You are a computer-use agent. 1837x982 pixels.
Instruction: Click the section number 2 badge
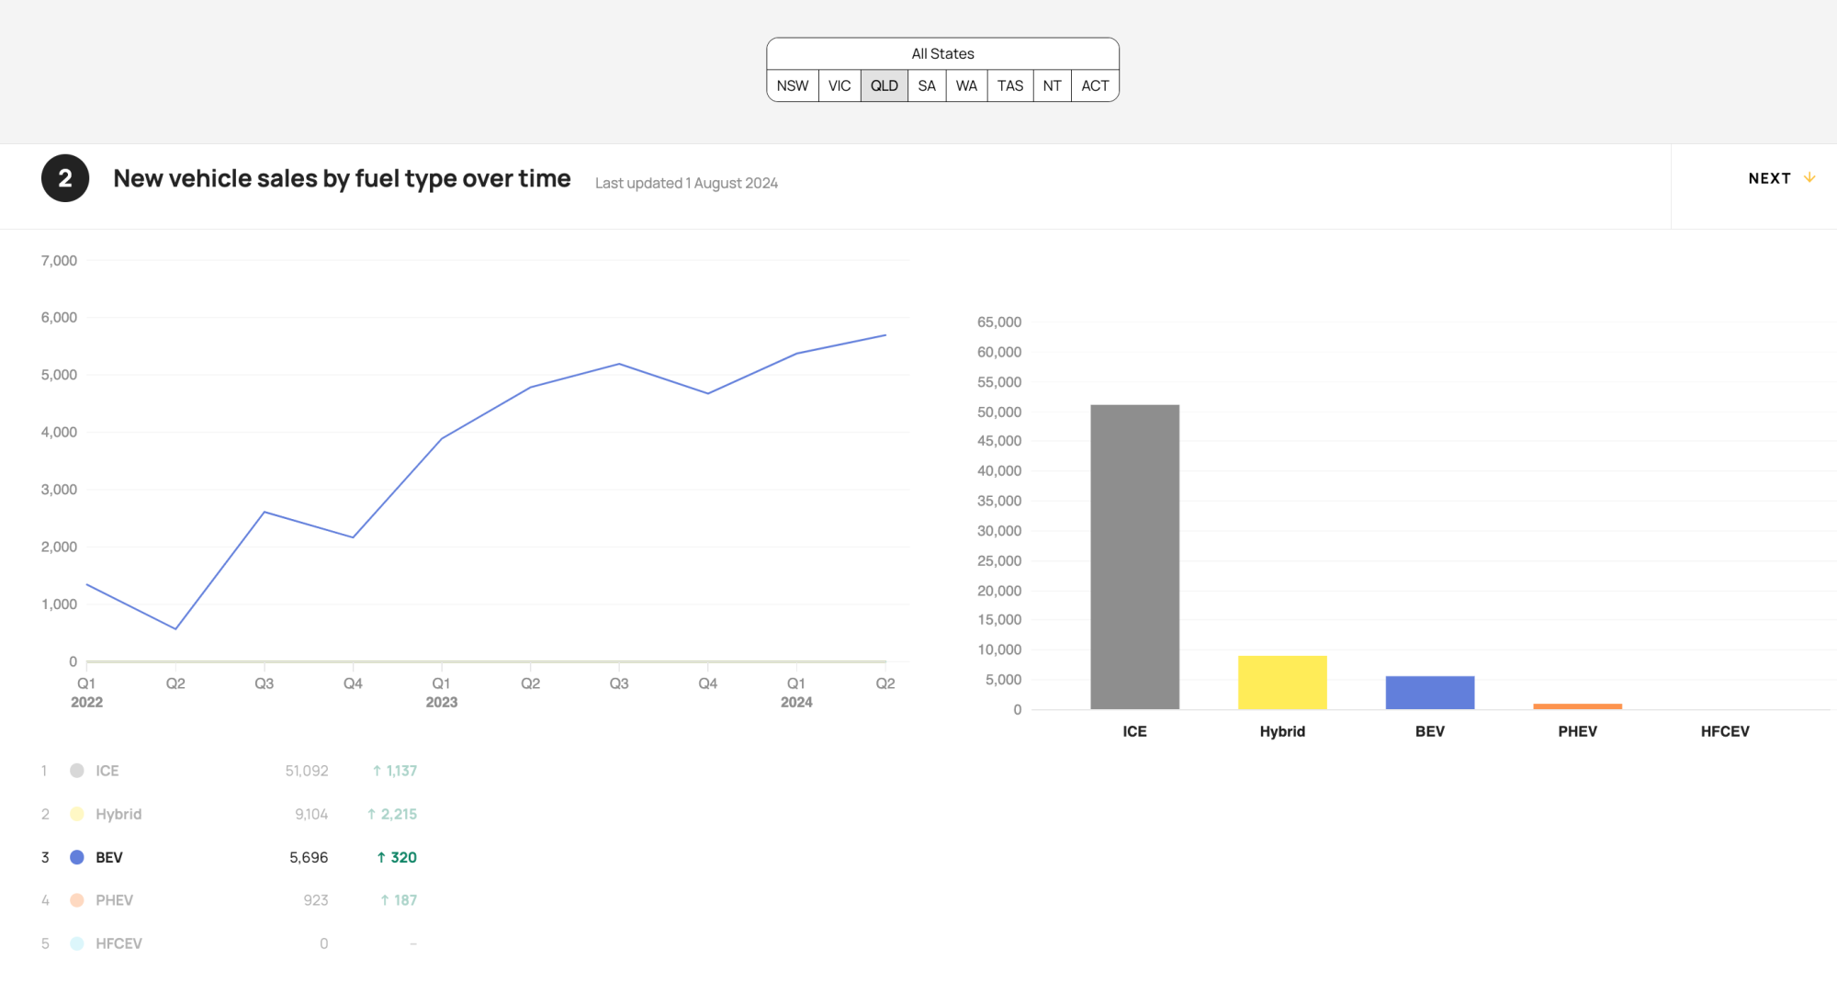pyautogui.click(x=65, y=178)
